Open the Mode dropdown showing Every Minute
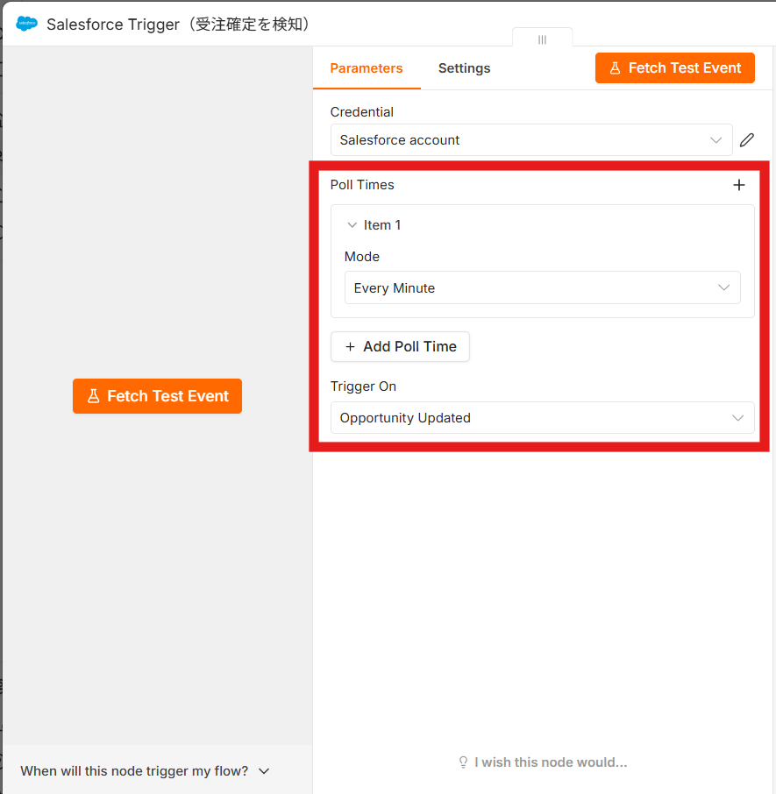776x794 pixels. (x=543, y=287)
